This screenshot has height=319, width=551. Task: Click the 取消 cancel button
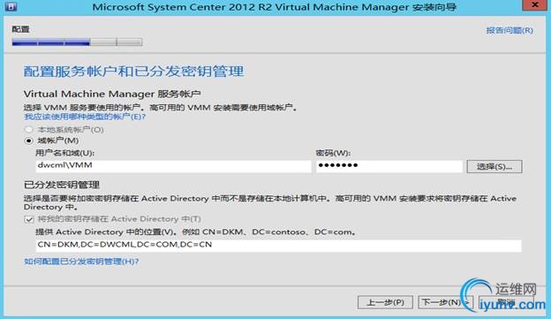pos(506,302)
